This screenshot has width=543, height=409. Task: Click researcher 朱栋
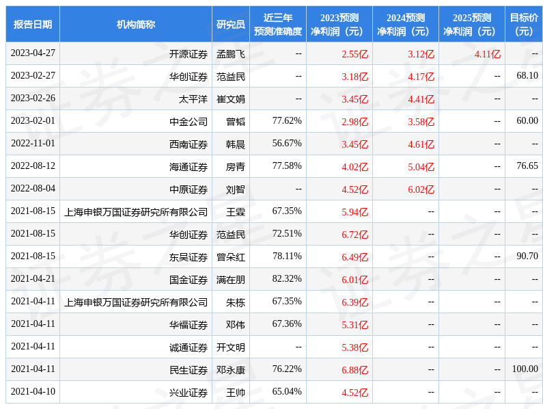point(236,302)
